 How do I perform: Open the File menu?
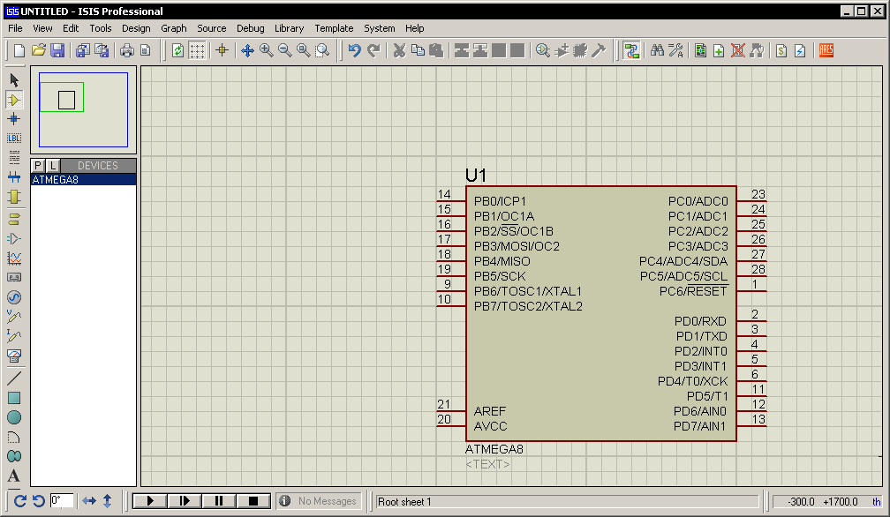point(15,28)
